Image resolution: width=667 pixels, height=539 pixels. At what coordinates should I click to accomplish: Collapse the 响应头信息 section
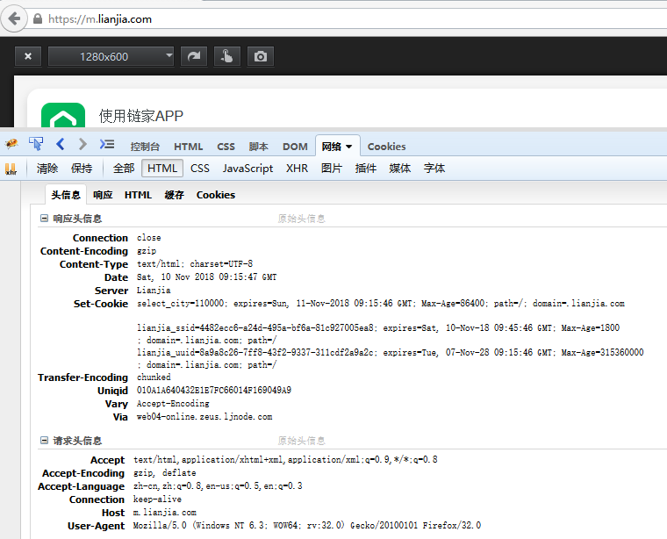pos(44,219)
